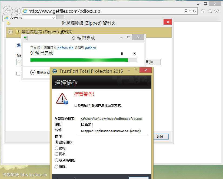Click the Browse (R) button in extract wizard

(153, 62)
